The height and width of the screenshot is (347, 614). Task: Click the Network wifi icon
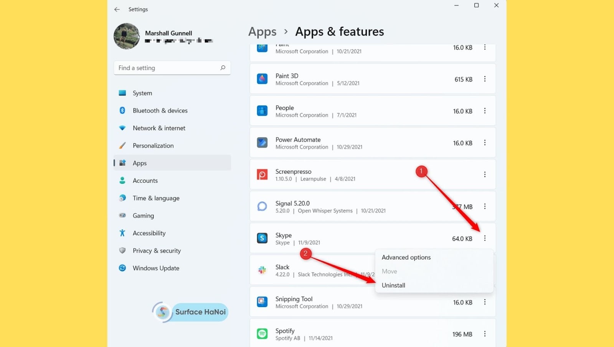tap(122, 128)
